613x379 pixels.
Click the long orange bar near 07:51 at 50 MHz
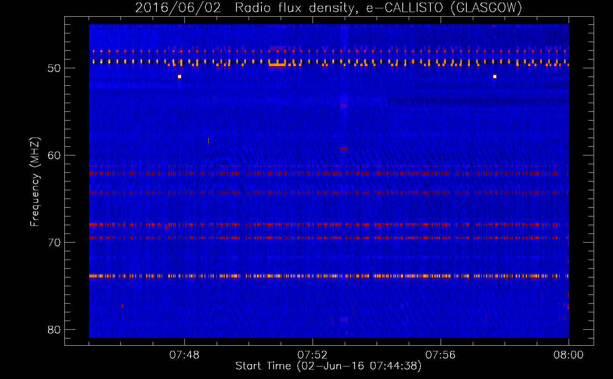click(x=277, y=65)
